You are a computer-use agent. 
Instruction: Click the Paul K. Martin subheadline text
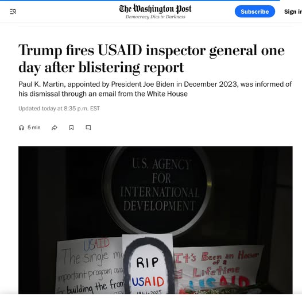tap(155, 89)
